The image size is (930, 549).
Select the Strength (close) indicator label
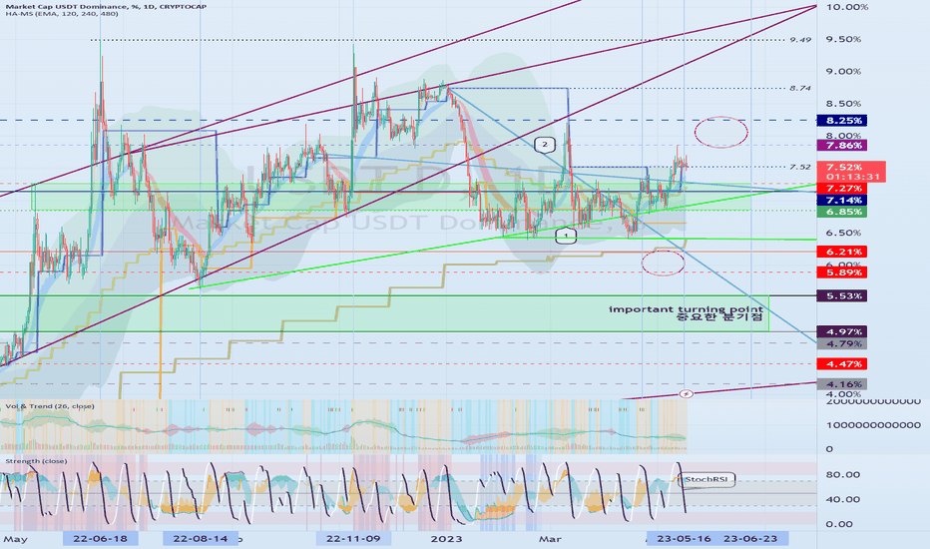[x=36, y=461]
